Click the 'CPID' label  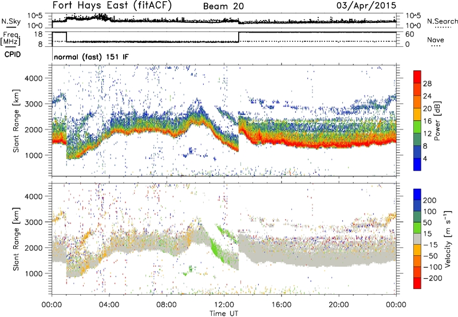tap(13, 54)
